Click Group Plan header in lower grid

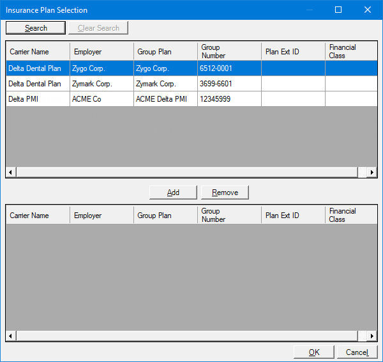click(165, 215)
